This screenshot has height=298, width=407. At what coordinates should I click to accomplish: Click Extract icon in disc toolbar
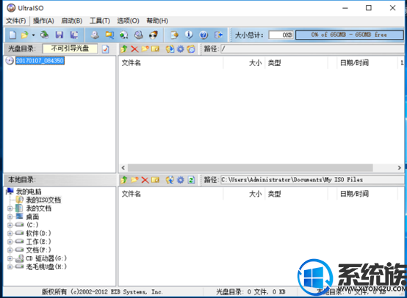170,48
